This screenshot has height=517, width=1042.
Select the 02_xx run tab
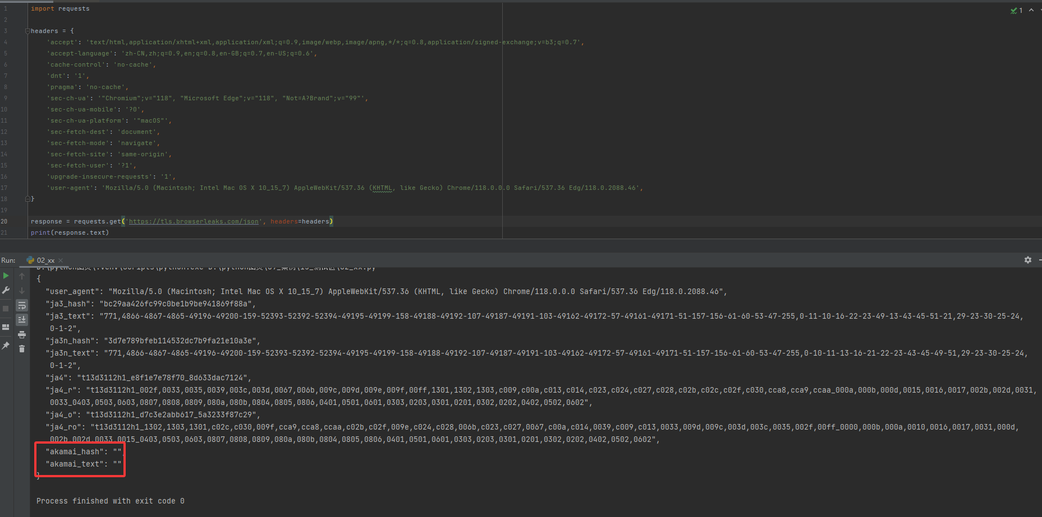45,260
